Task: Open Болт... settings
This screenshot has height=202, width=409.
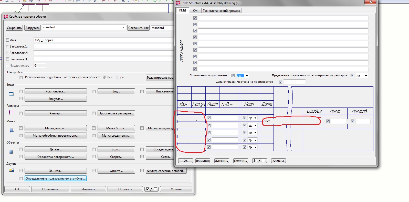Action: pos(116,149)
